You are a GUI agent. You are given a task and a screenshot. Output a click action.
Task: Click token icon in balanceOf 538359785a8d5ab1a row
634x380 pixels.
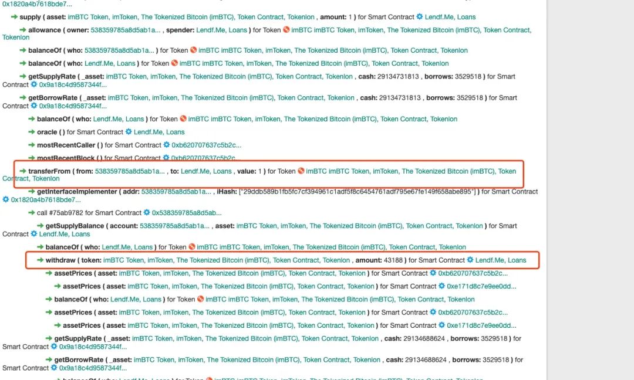(x=193, y=50)
